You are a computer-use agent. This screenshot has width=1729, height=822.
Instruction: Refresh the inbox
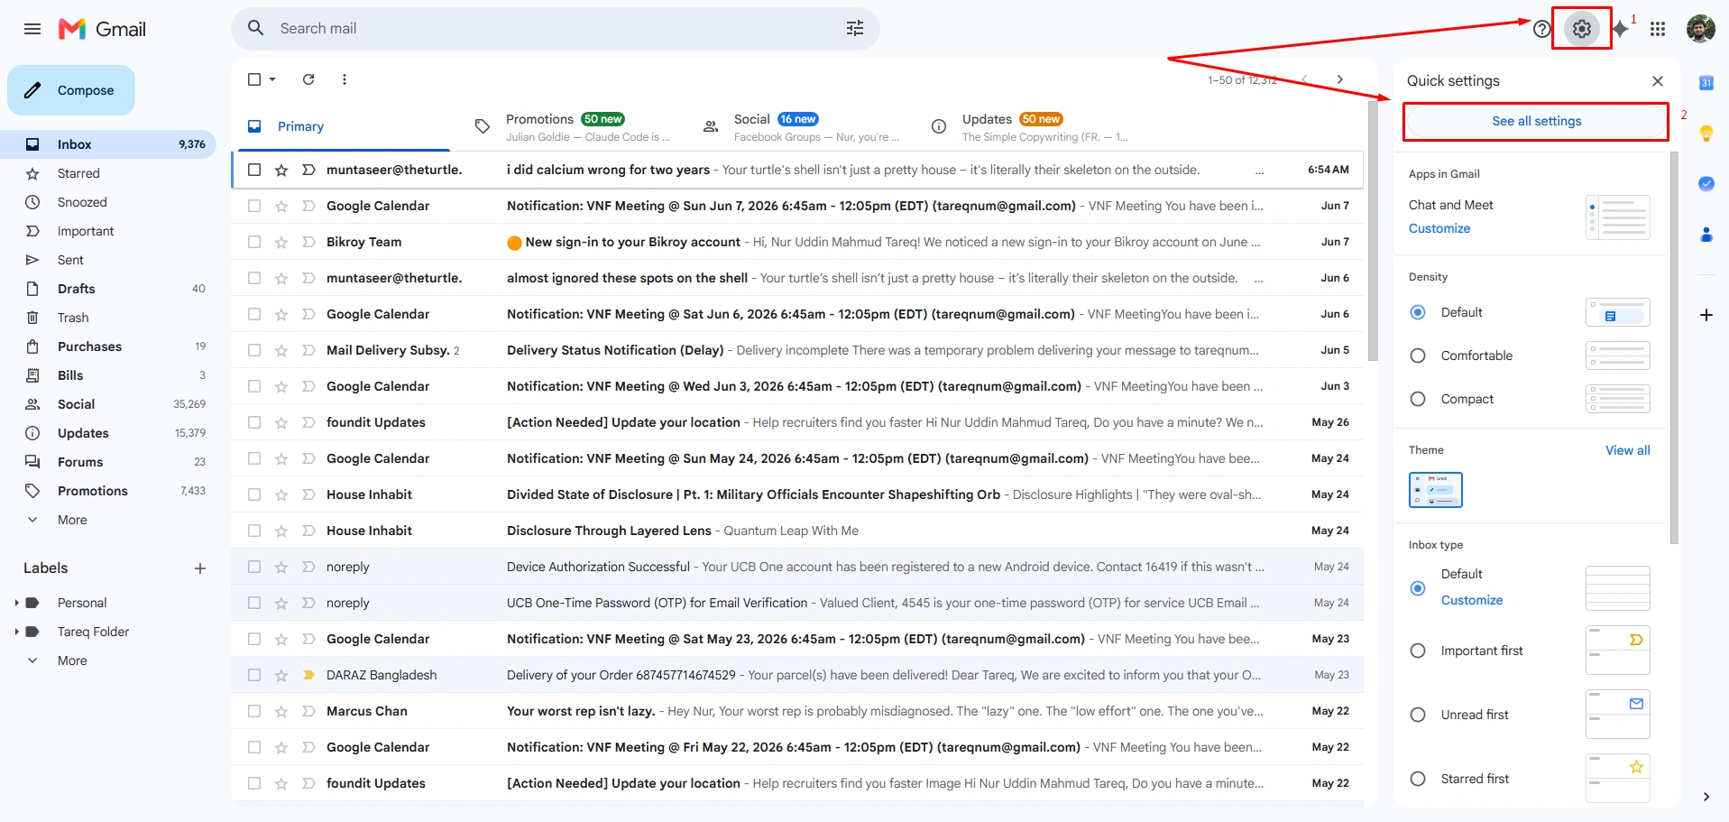(308, 79)
